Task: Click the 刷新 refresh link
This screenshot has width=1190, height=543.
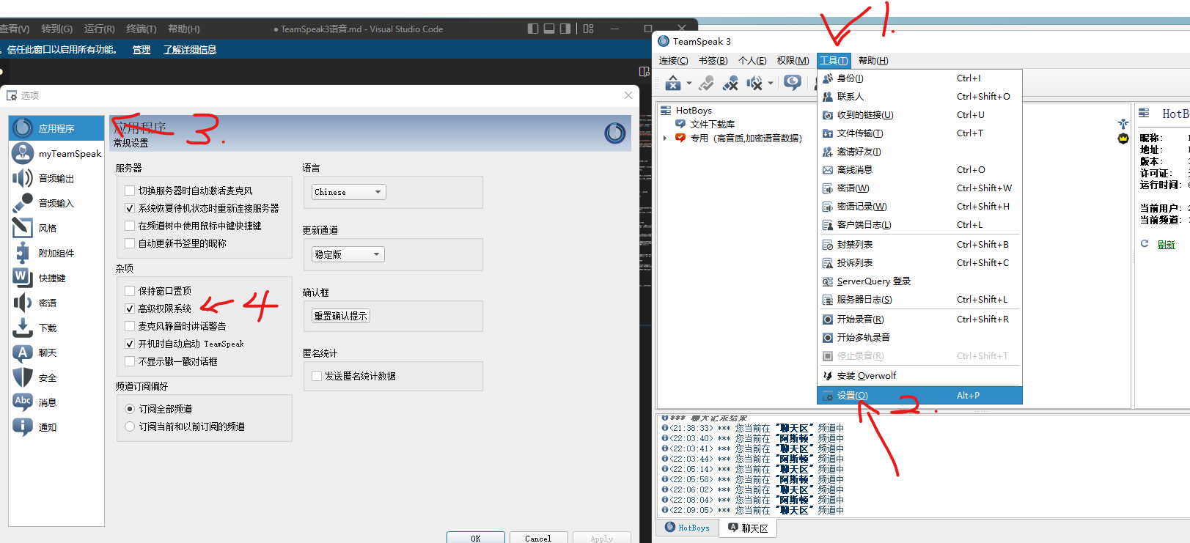Action: (x=1166, y=245)
